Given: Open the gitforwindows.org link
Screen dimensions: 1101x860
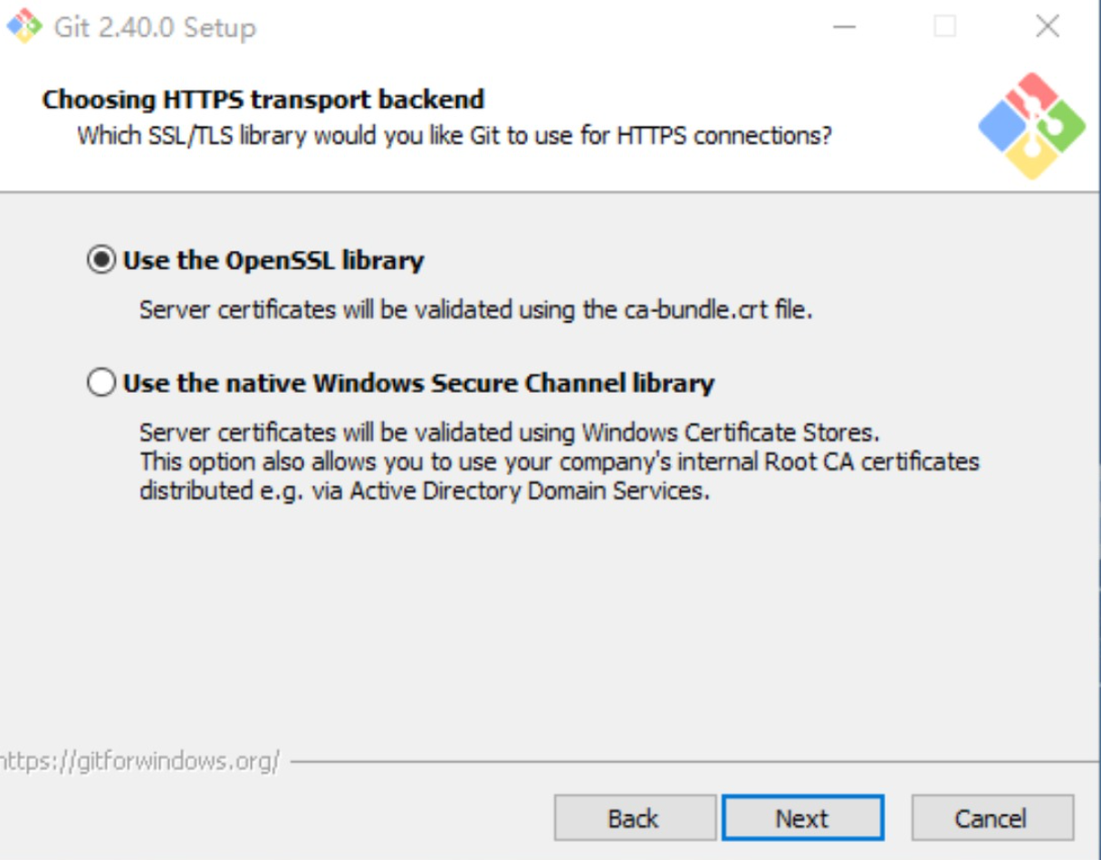Looking at the screenshot, I should tap(139, 760).
